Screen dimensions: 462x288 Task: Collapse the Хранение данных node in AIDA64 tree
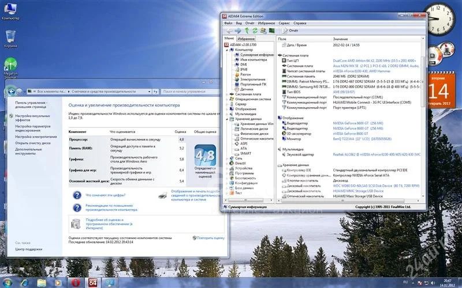(x=227, y=119)
